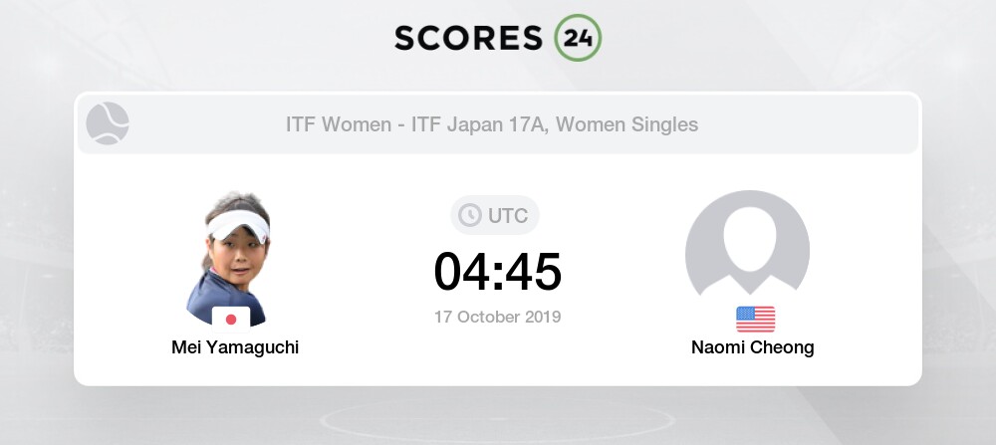Click the green 24 logo circle

(578, 37)
